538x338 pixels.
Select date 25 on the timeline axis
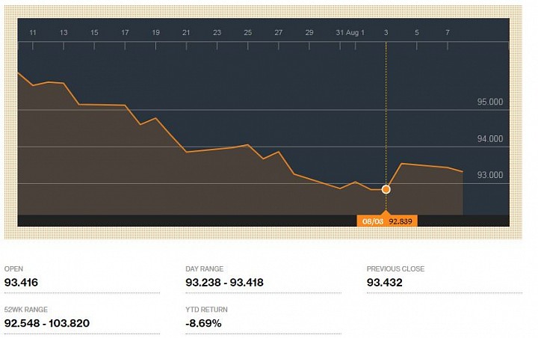point(248,33)
